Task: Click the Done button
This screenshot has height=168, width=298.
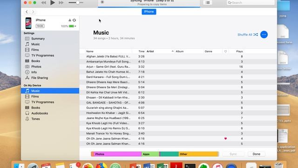Action: click(x=257, y=154)
